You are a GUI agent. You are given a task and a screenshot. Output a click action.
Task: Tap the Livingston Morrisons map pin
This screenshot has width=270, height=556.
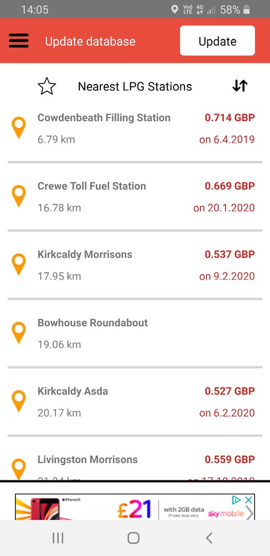19,469
